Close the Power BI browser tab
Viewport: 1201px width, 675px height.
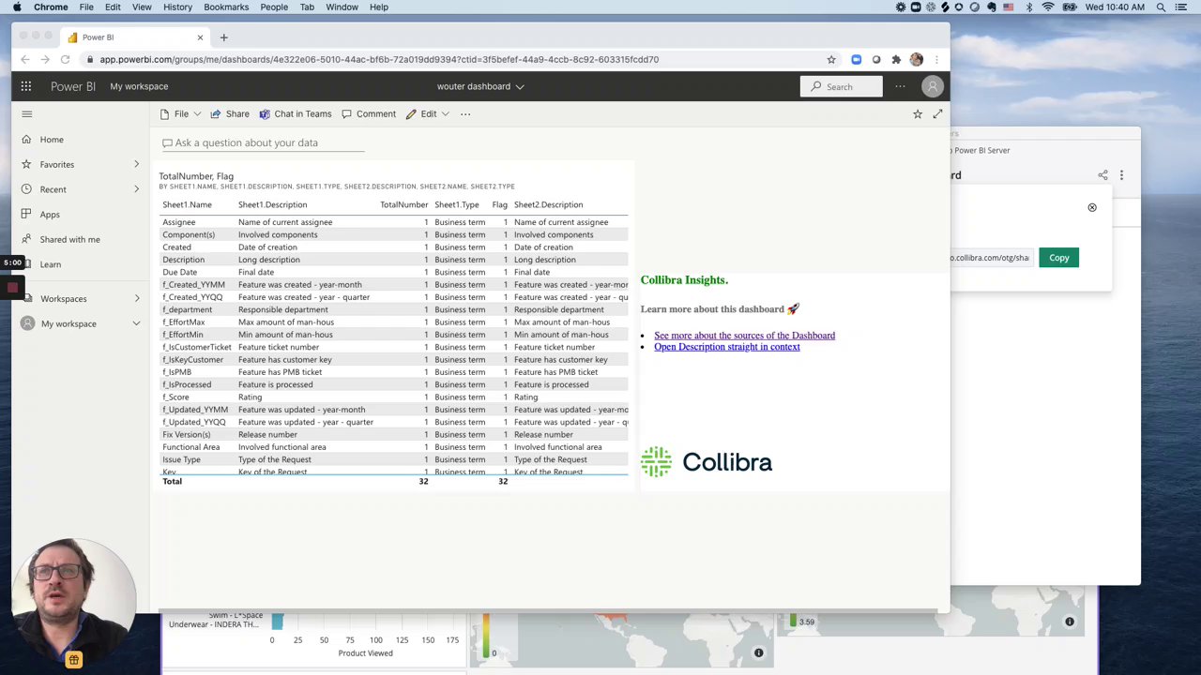[200, 37]
